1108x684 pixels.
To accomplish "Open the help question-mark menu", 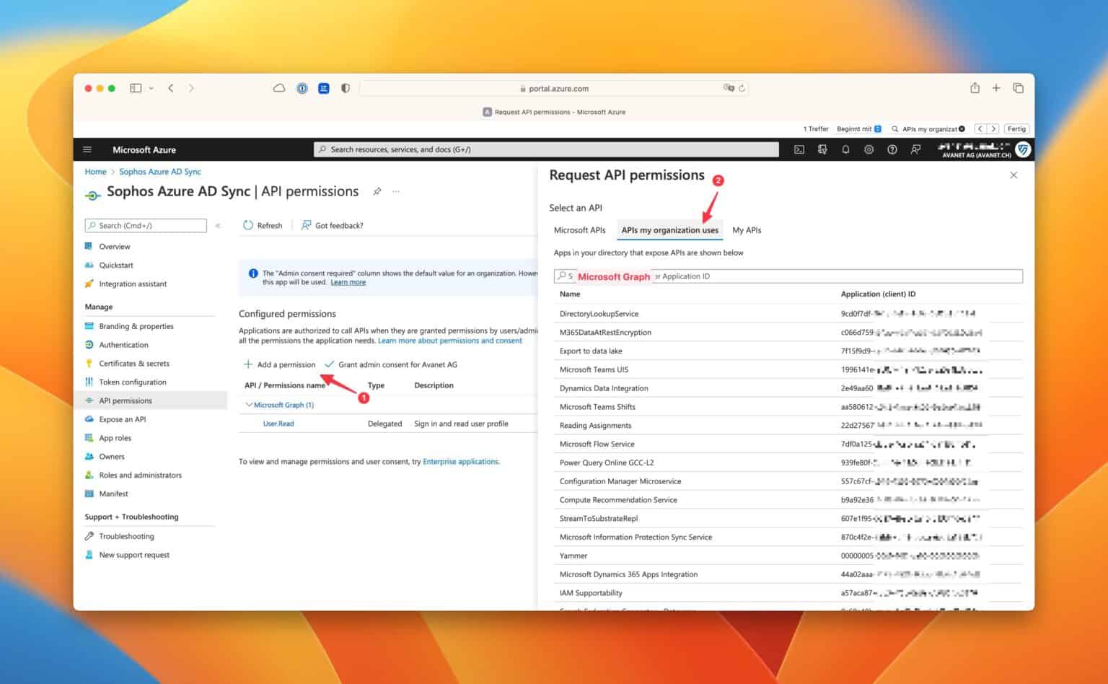I will [x=892, y=149].
